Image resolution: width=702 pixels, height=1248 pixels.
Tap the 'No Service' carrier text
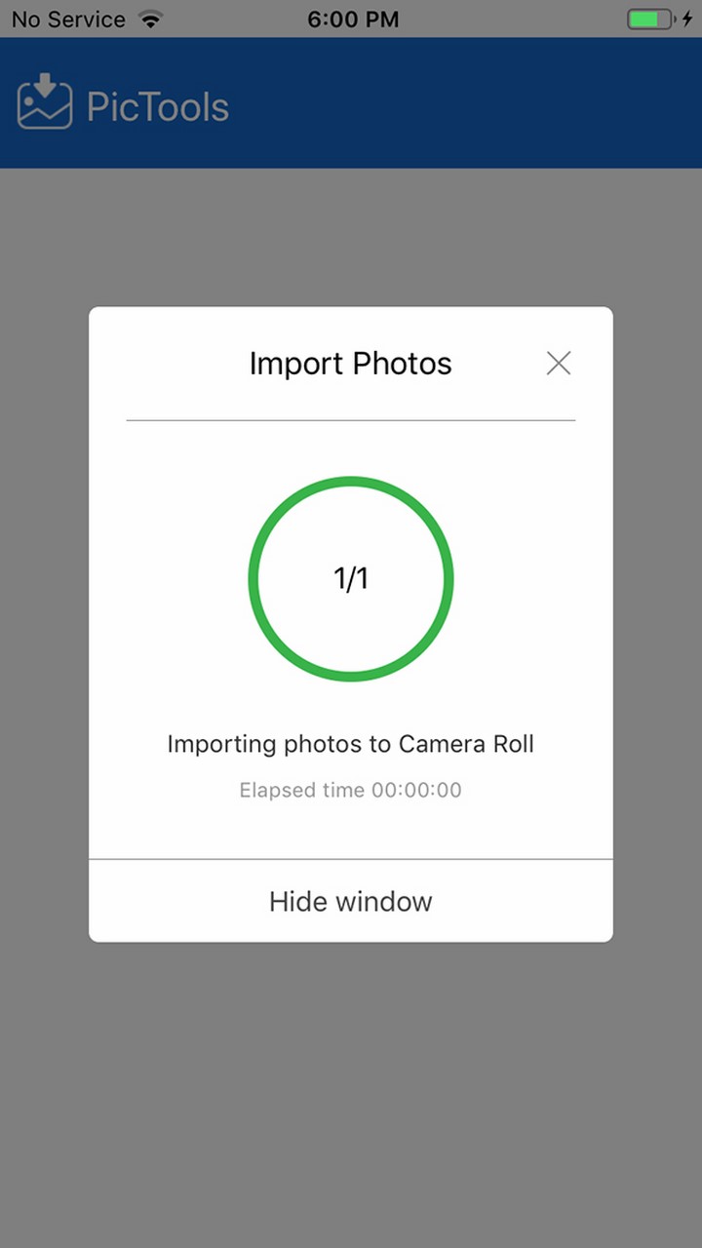tap(68, 19)
